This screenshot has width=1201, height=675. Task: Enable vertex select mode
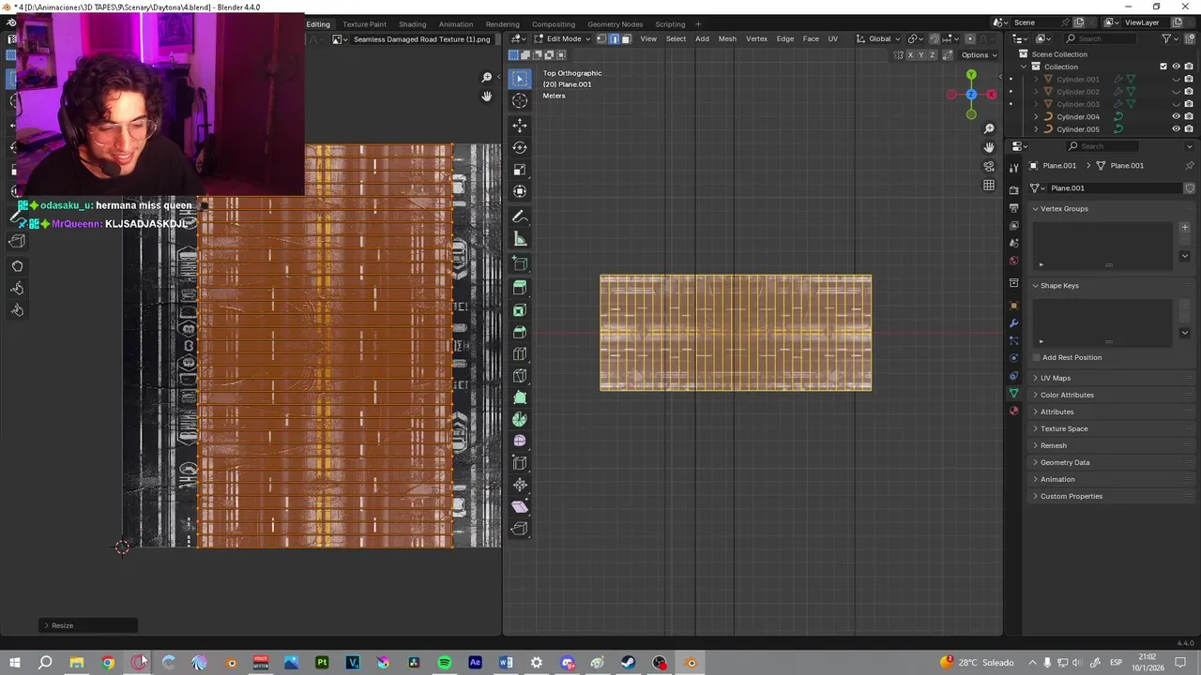click(x=602, y=38)
